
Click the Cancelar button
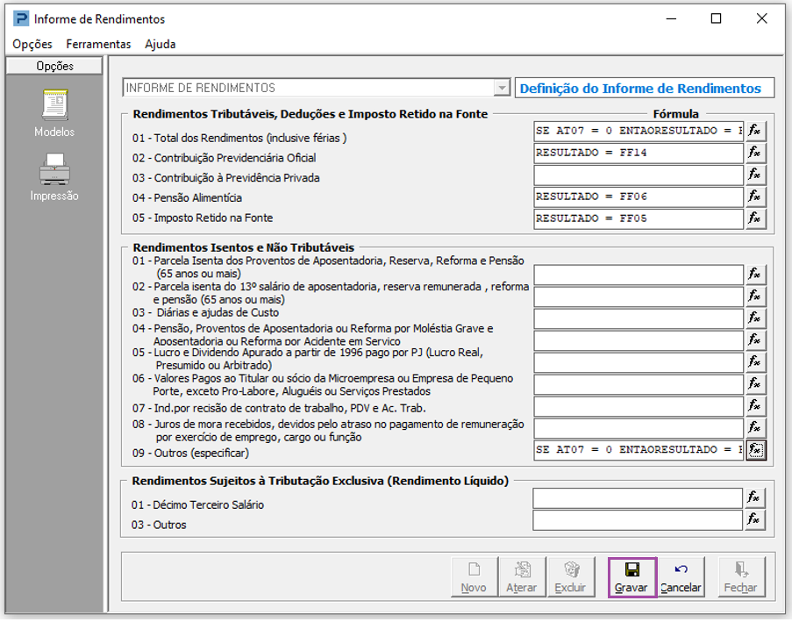tap(681, 578)
